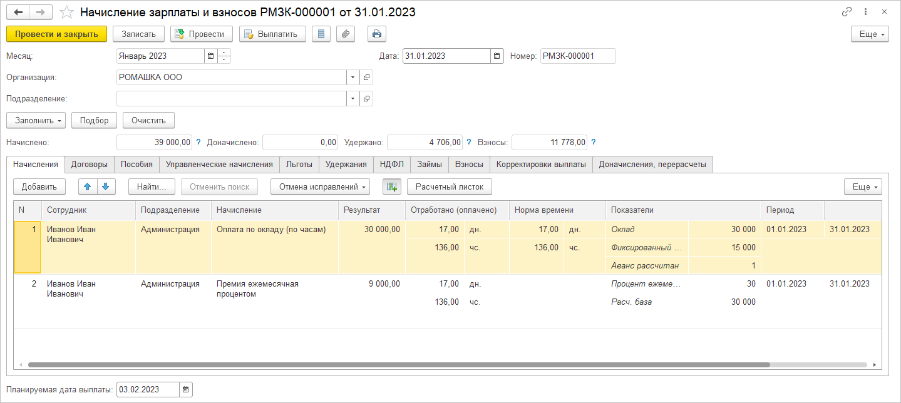Move the row down with blue arrow

click(x=106, y=186)
